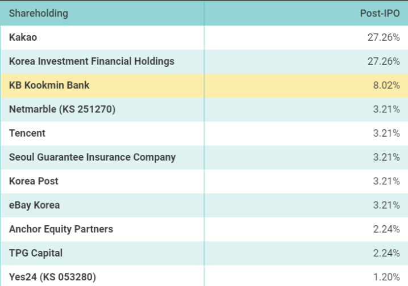Select the 8.02% value for KB Kookmin Bank

(x=386, y=85)
